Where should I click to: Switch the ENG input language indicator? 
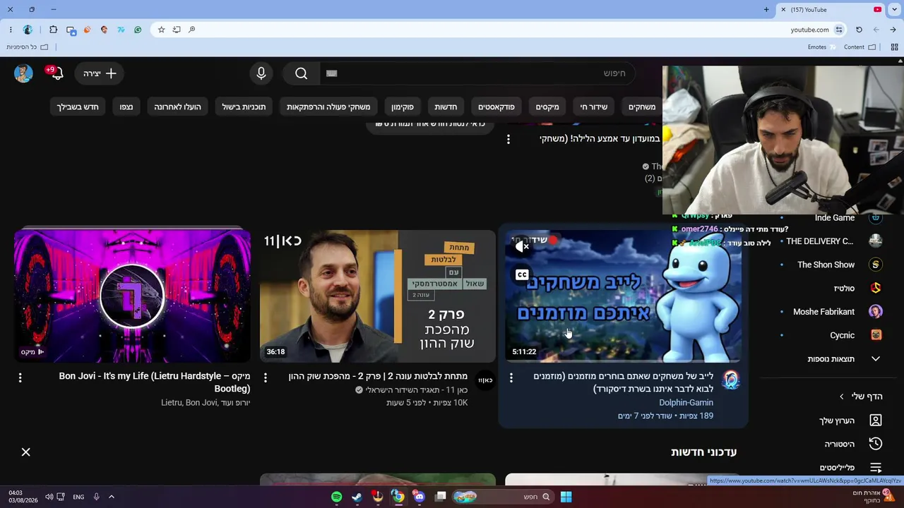click(78, 497)
